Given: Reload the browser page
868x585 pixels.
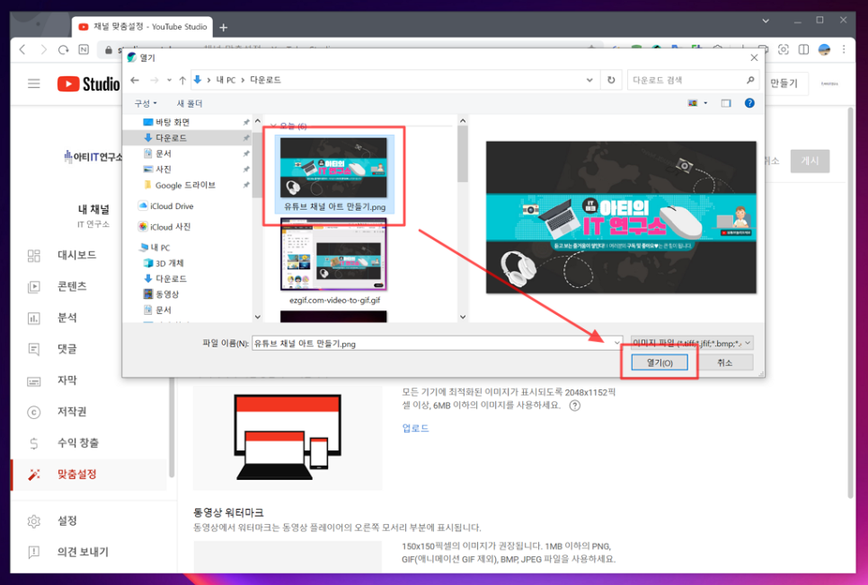Looking at the screenshot, I should [x=63, y=49].
